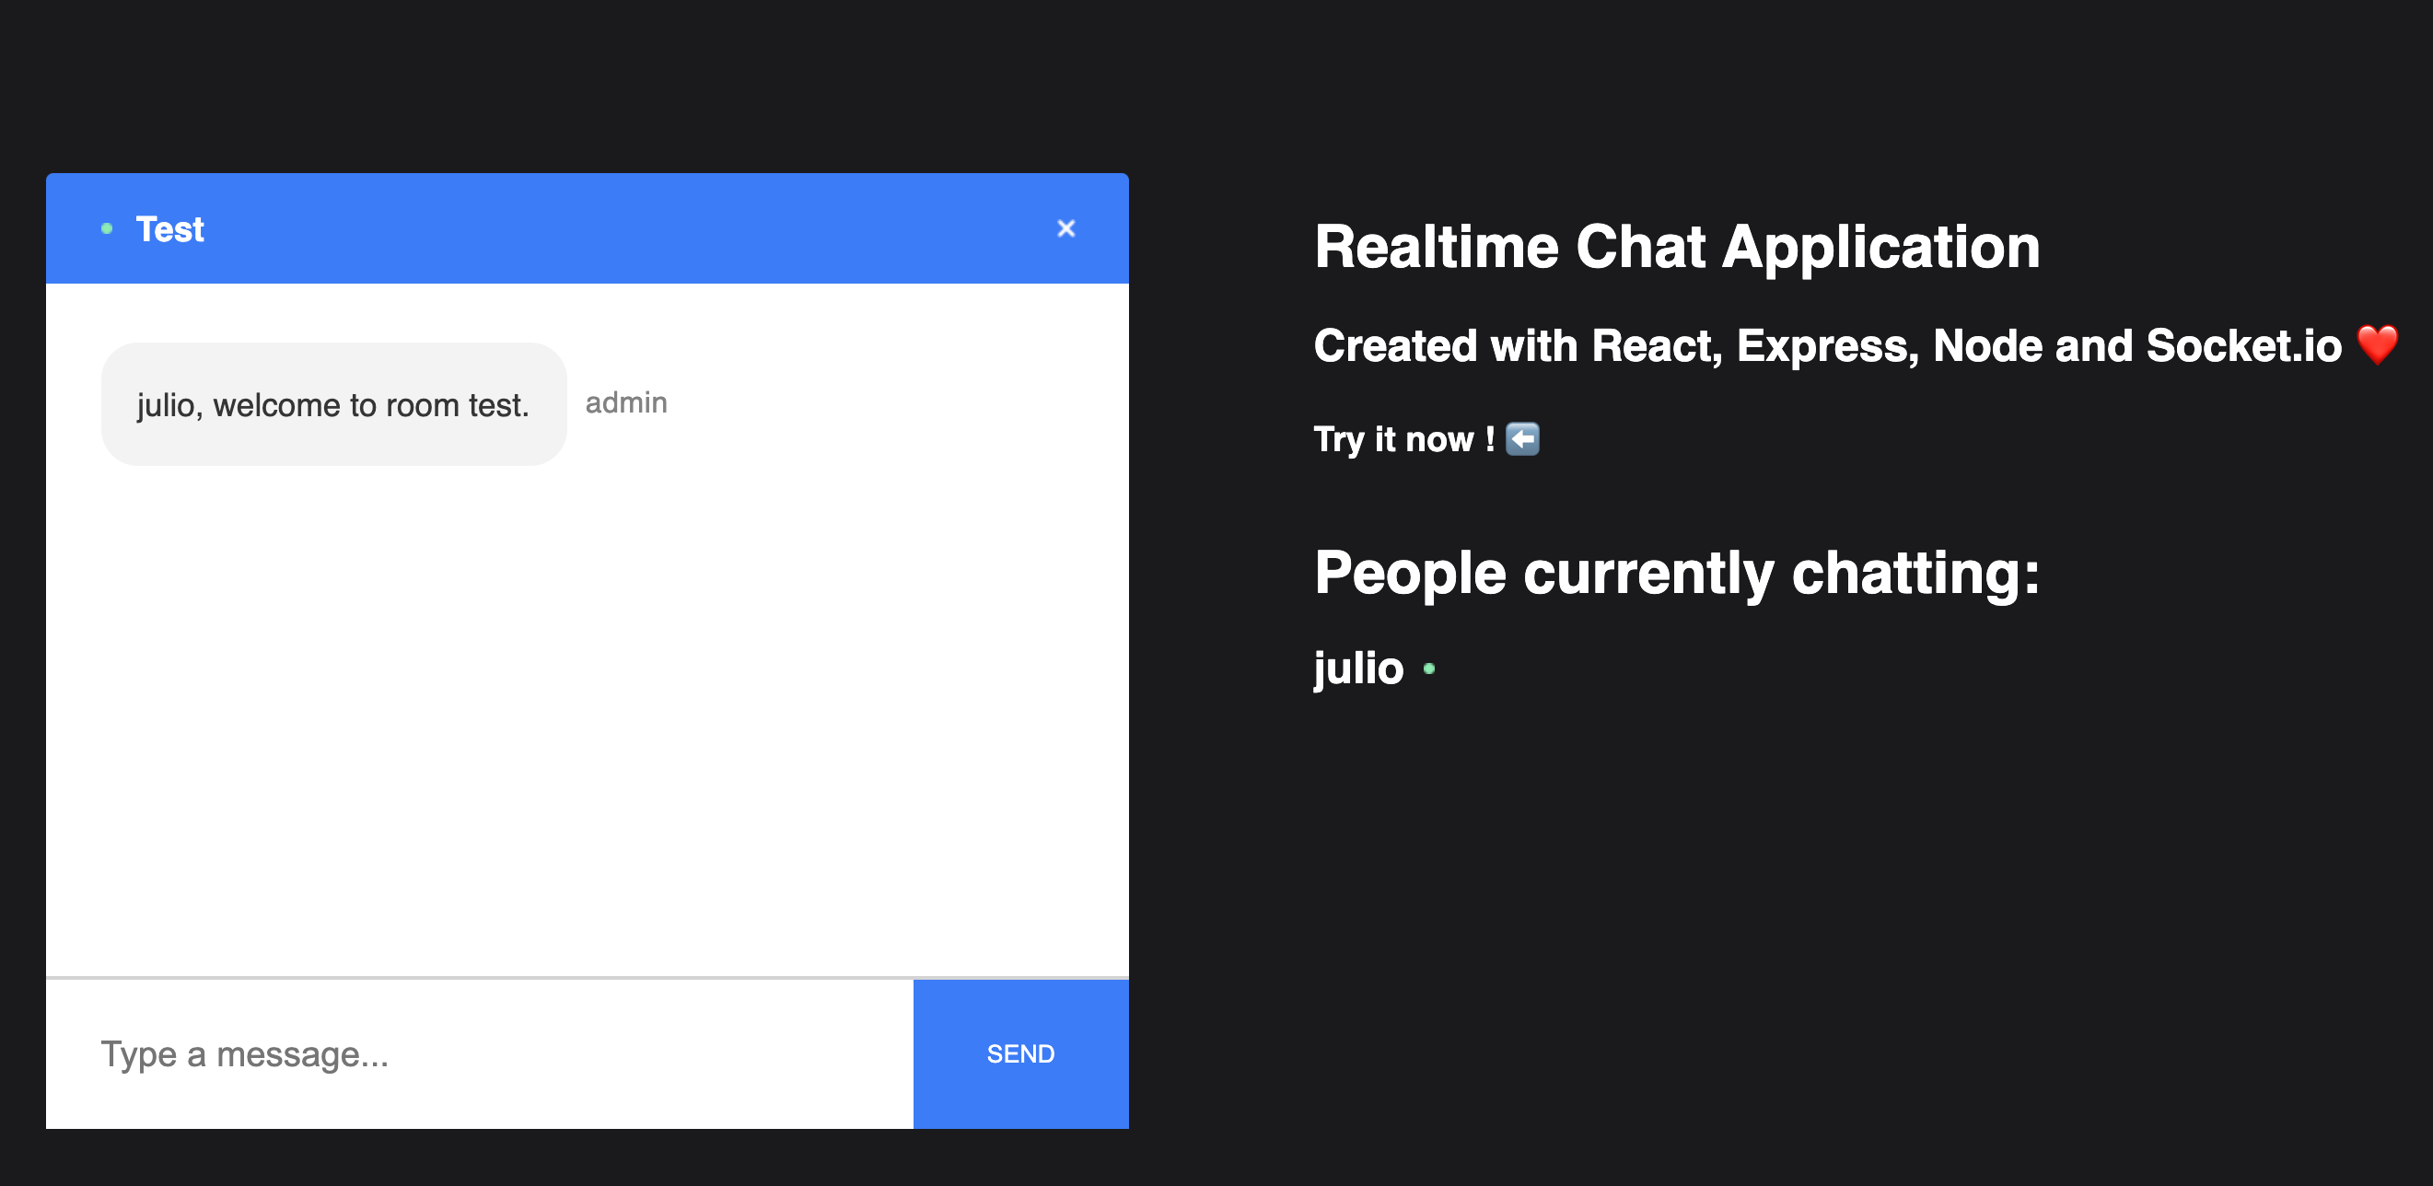2433x1186 pixels.
Task: Select the Test room title
Action: tap(170, 229)
